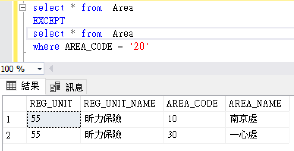Click 昕力保險 cell in row 2
Viewport: 294px width, 151px height.
(x=122, y=135)
